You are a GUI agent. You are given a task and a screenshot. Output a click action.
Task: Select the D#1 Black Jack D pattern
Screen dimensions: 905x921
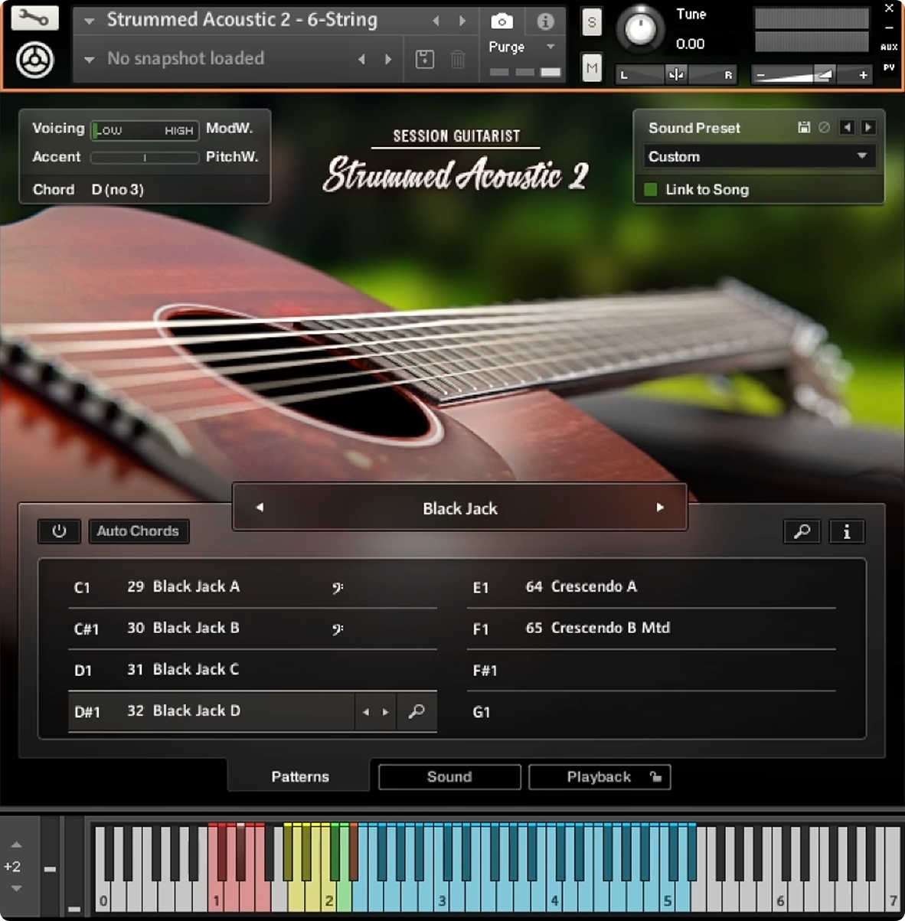click(211, 712)
